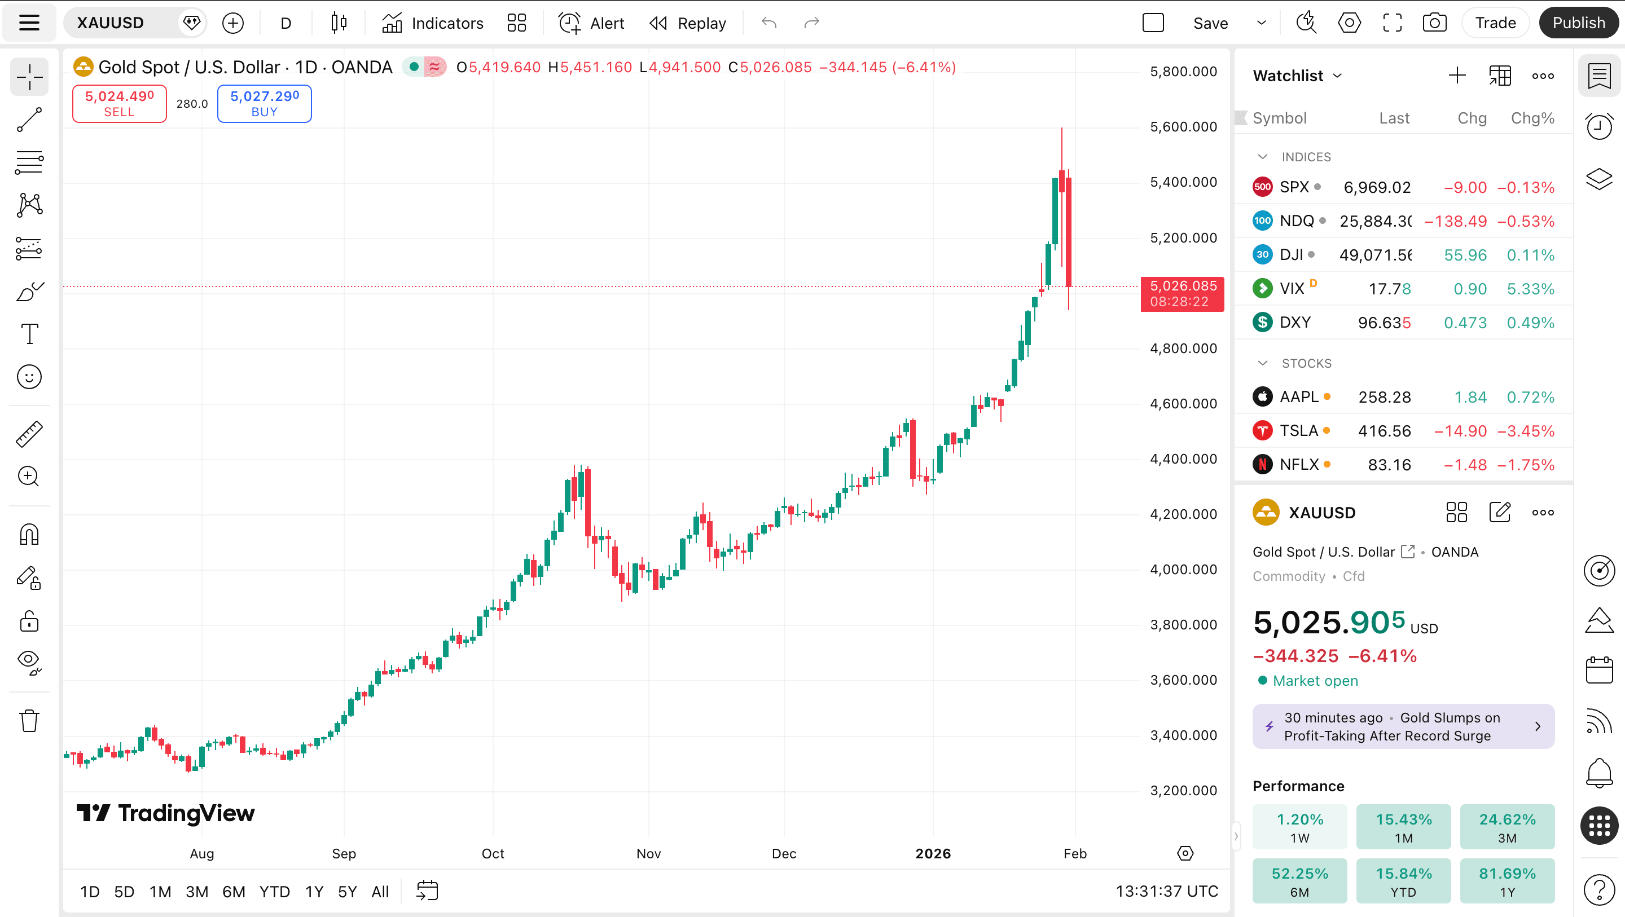
Task: Switch the chart to 1Y timeframe
Action: pos(314,891)
